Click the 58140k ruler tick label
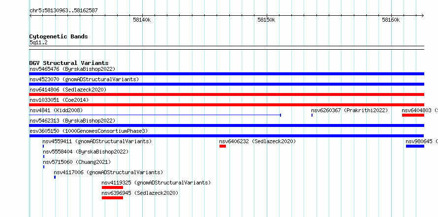 142,20
